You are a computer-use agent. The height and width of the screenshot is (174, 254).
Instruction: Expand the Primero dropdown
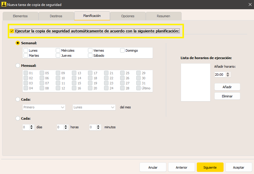pos(44,107)
